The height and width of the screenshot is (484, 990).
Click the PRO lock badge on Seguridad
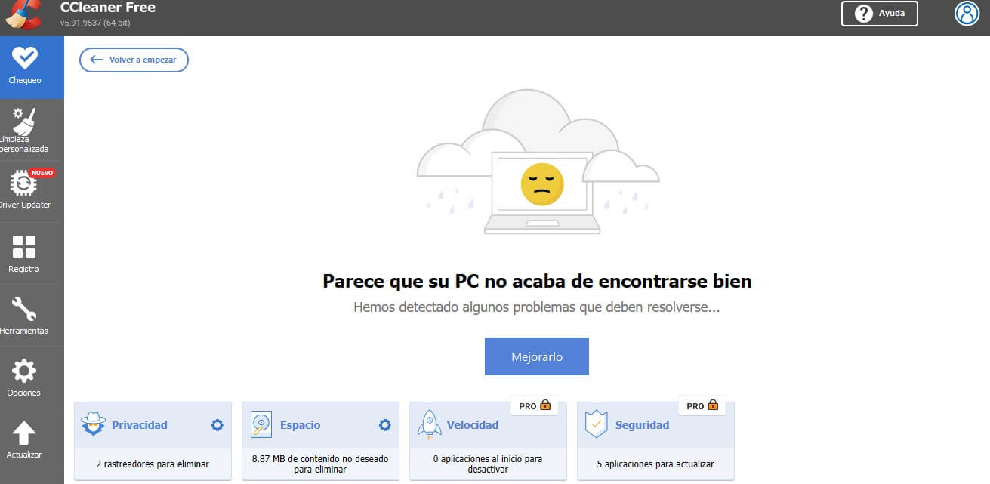tap(702, 405)
